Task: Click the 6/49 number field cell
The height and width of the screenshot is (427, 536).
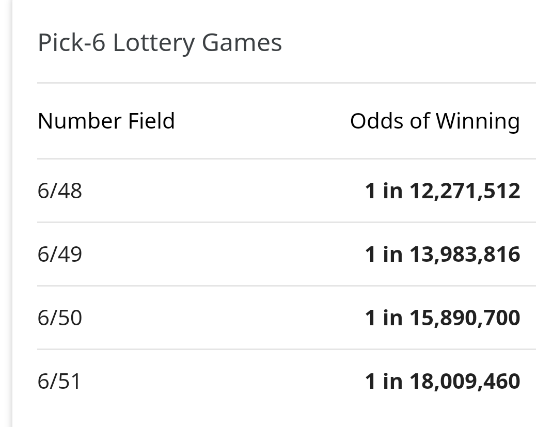Action: click(x=60, y=255)
